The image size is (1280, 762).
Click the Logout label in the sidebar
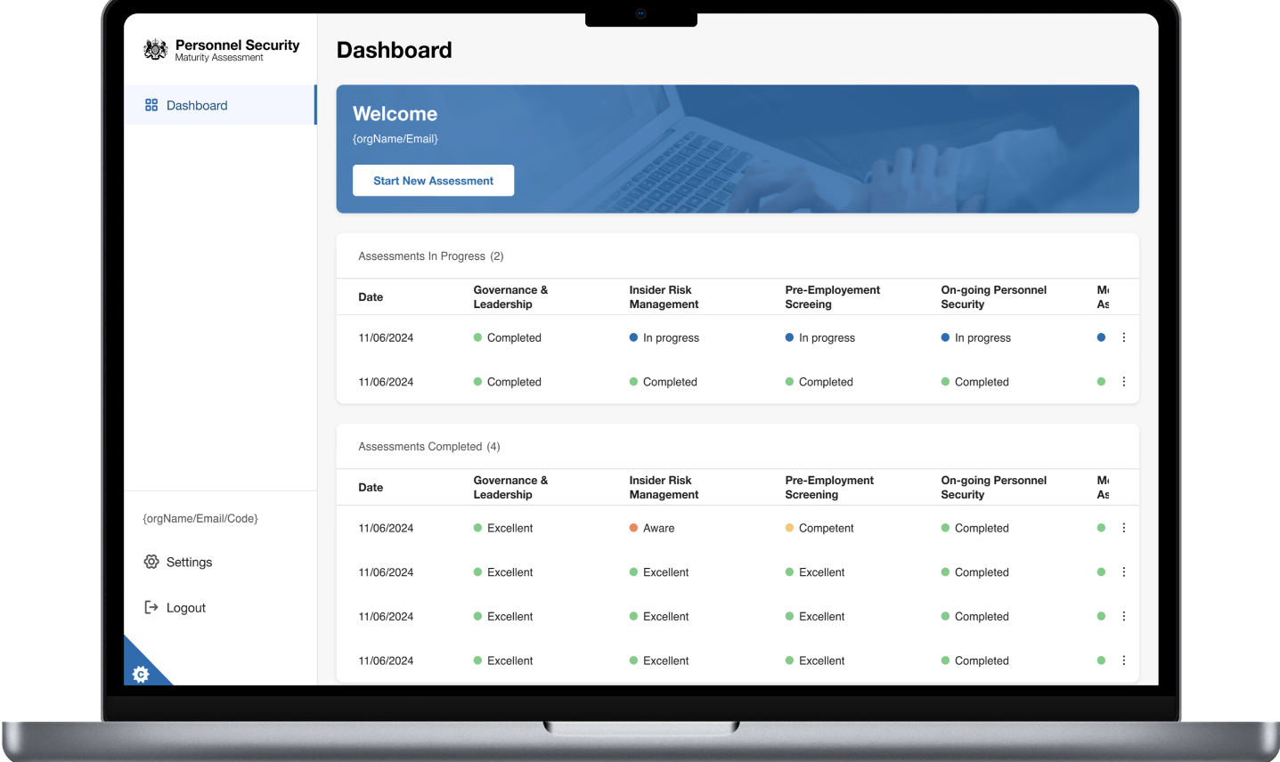(x=187, y=607)
